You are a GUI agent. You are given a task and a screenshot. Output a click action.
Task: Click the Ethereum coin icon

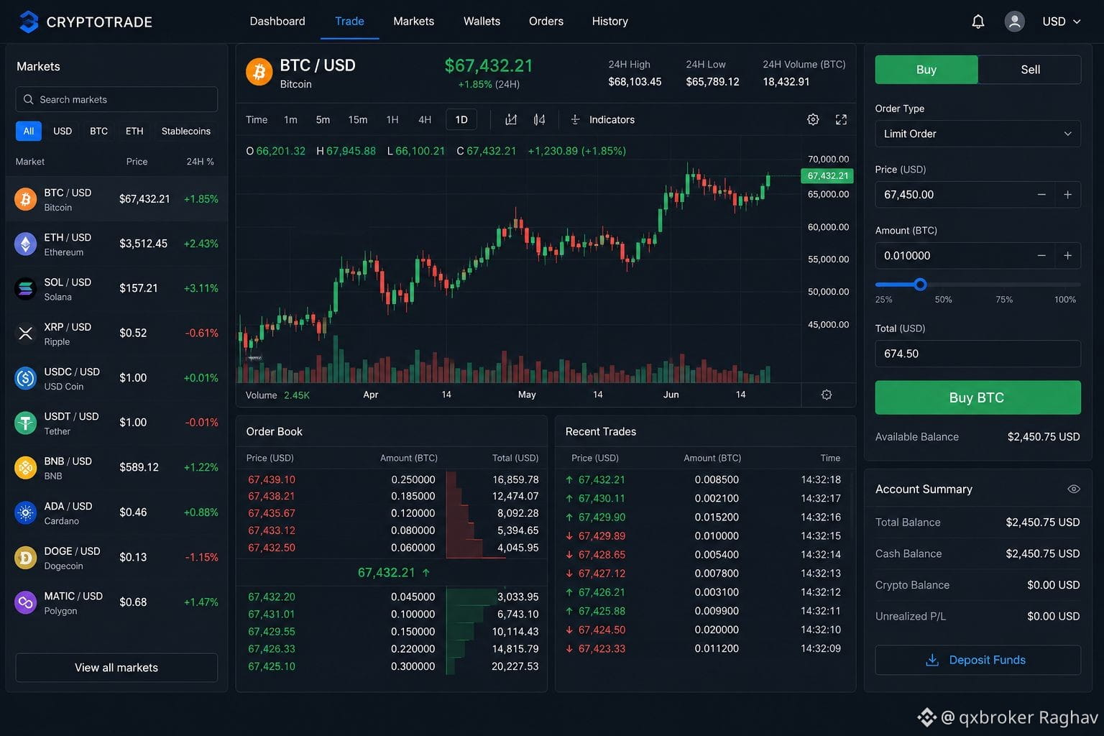tap(25, 244)
